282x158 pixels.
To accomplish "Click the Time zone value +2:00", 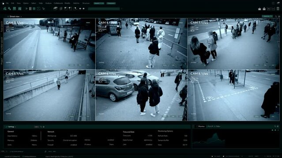I will pos(150,136).
